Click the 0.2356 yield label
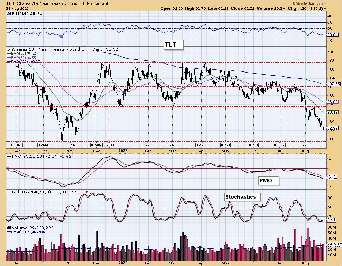Screen dimensions: 342x266 [70, 145]
